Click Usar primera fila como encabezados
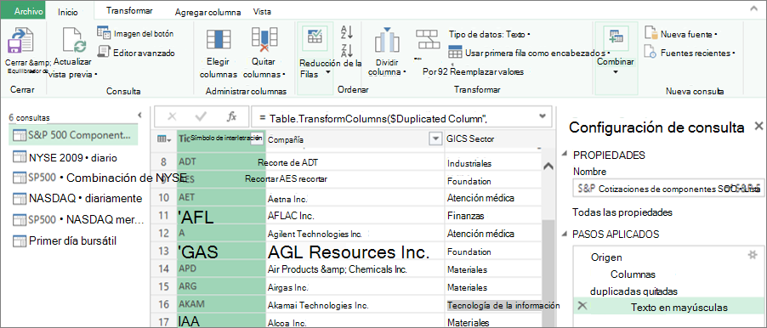The width and height of the screenshot is (767, 328). 528,53
